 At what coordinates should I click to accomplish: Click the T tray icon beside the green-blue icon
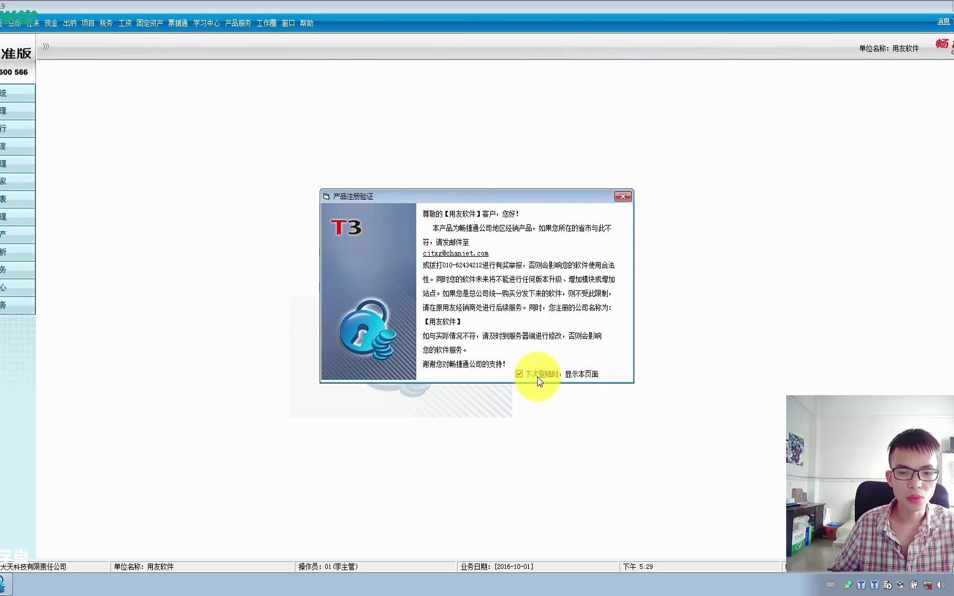tap(861, 585)
